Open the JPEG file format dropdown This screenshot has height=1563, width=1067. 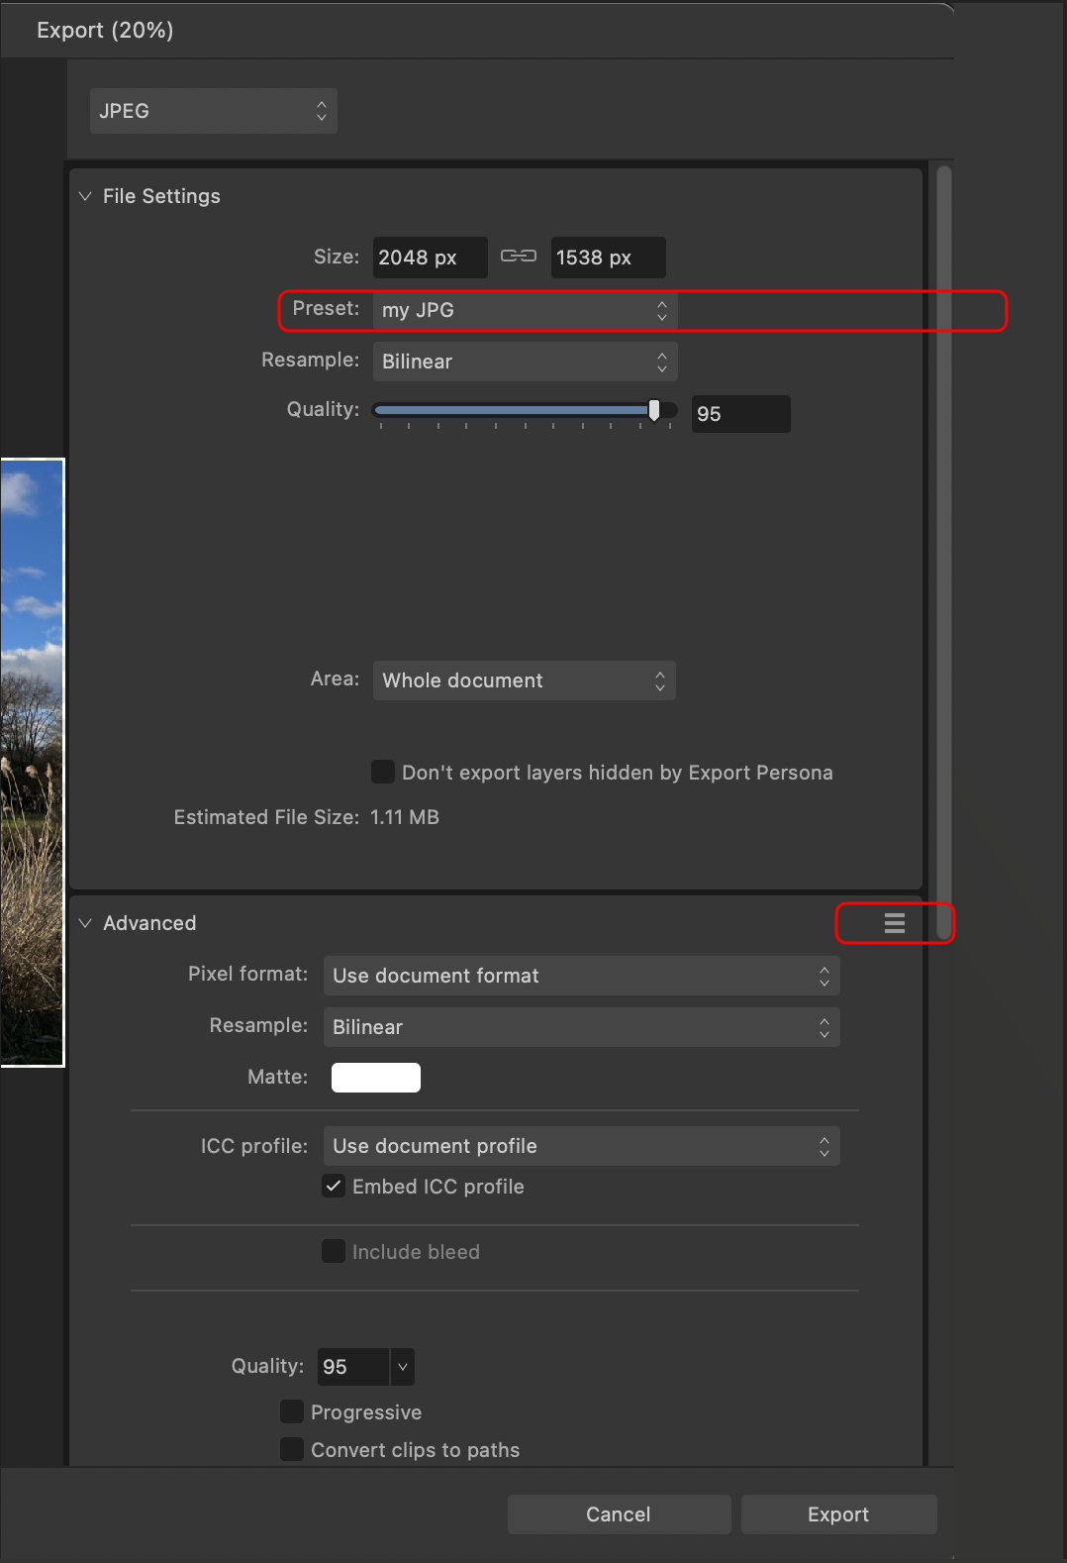213,111
